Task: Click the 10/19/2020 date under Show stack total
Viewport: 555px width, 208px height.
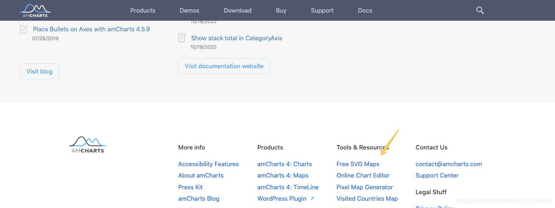Action: (203, 47)
